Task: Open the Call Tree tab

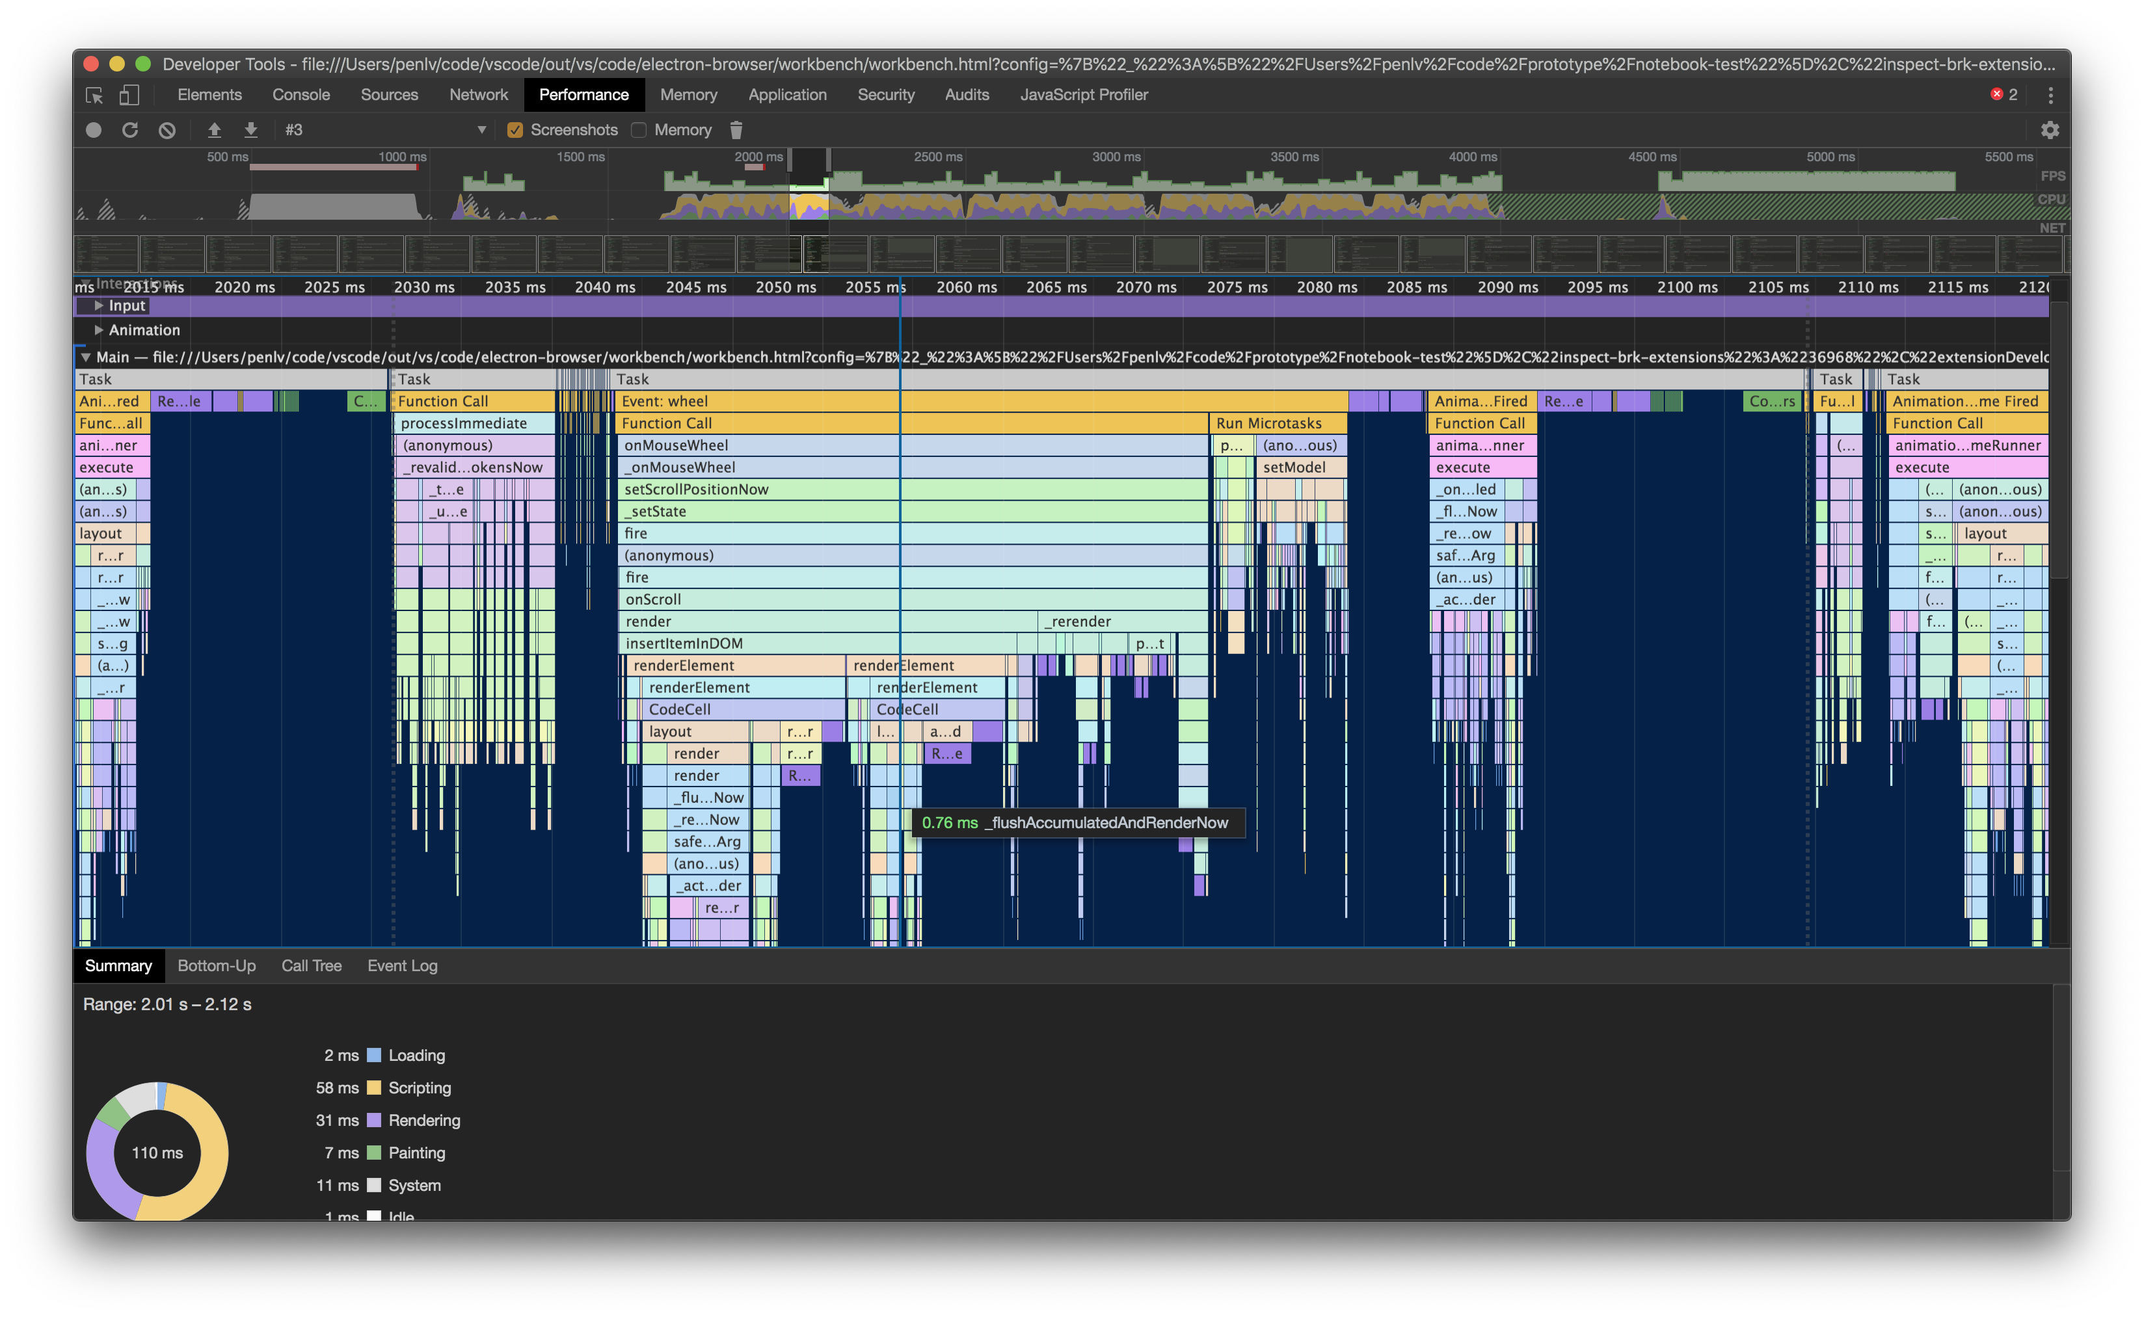Action: click(x=311, y=965)
